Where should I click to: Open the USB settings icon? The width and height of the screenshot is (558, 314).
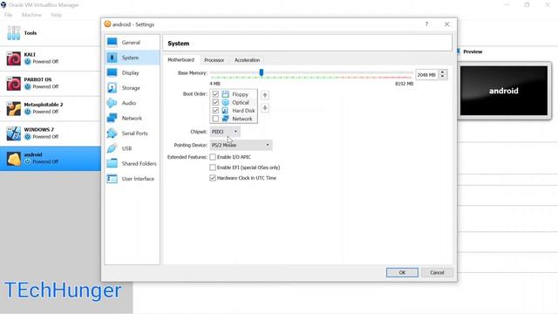click(x=112, y=148)
